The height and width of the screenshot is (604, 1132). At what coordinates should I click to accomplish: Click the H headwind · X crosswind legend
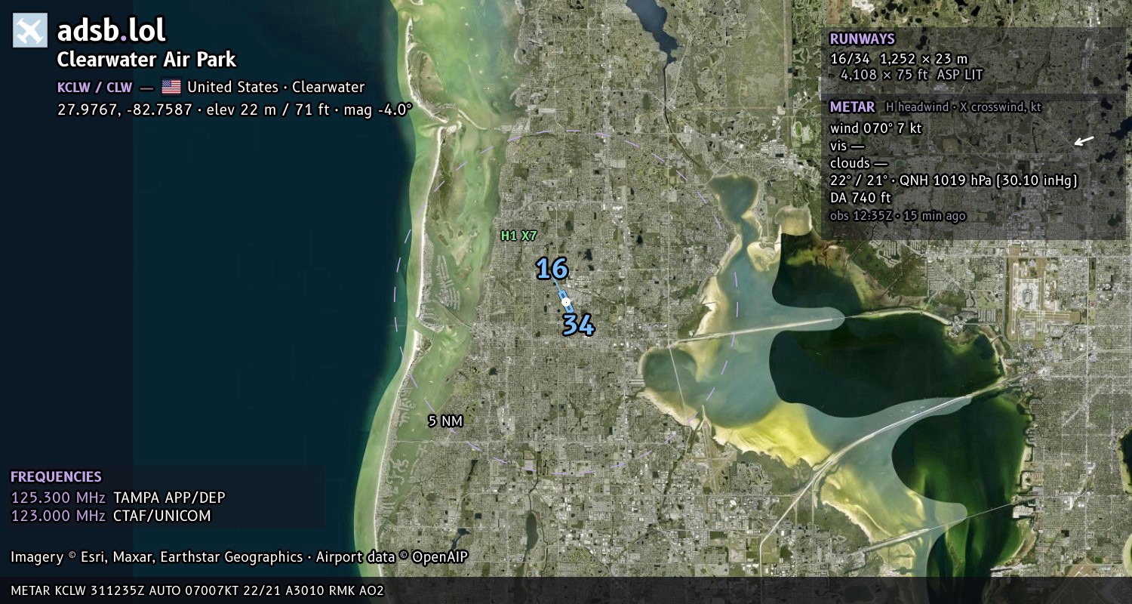pyautogui.click(x=964, y=107)
